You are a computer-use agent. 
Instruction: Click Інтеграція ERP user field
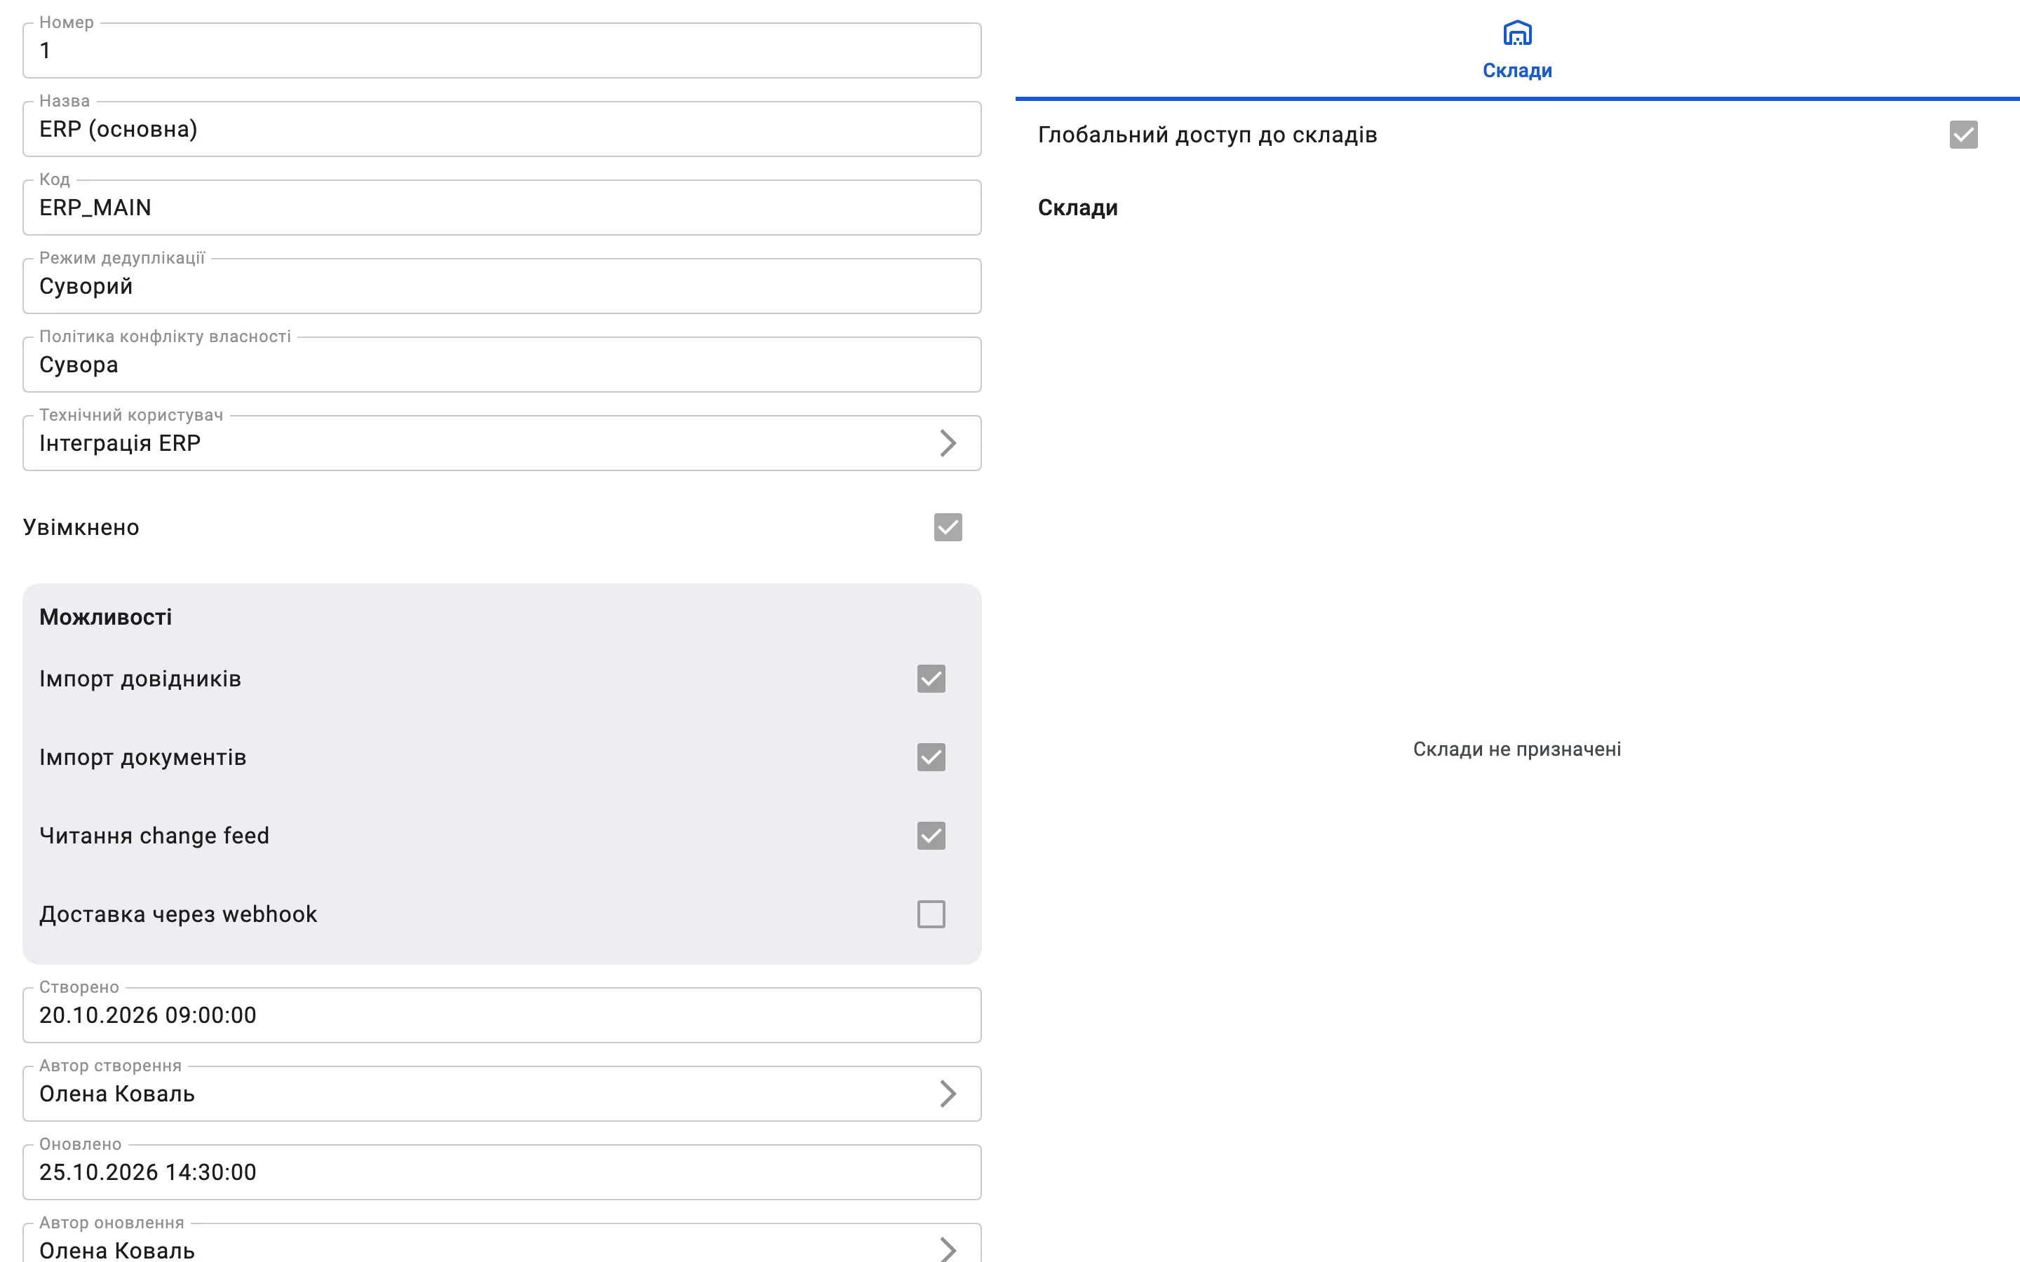(501, 443)
